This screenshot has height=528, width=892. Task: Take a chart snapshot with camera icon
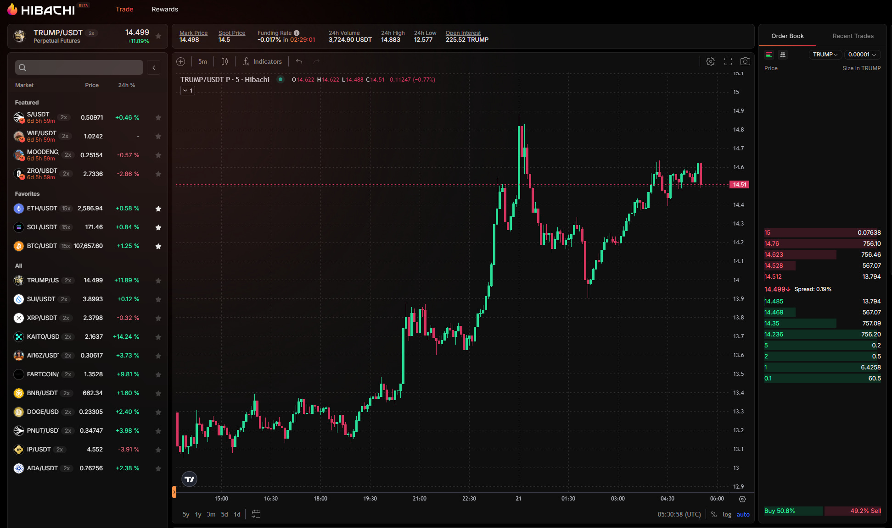tap(745, 61)
